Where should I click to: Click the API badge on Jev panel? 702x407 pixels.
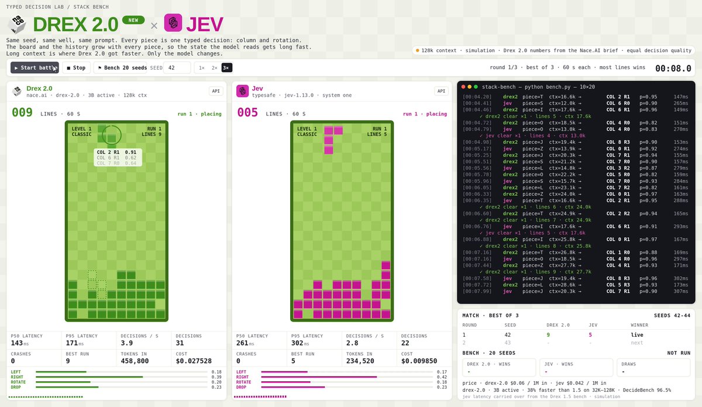point(441,91)
